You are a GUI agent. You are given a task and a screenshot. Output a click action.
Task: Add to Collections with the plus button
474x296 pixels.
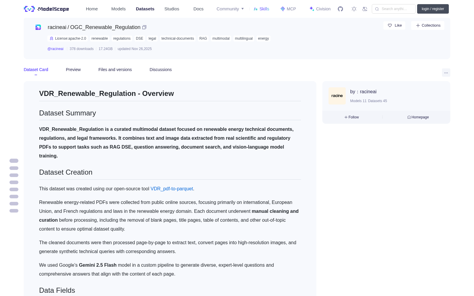pyautogui.click(x=428, y=25)
